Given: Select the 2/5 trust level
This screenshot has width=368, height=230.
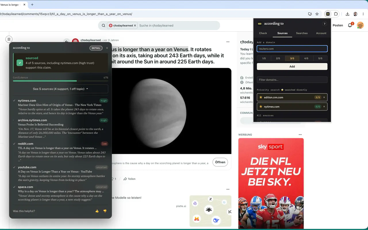Looking at the screenshot, I should (x=278, y=58).
